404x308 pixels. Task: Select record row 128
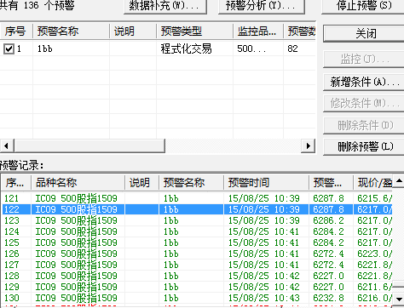[197, 276]
